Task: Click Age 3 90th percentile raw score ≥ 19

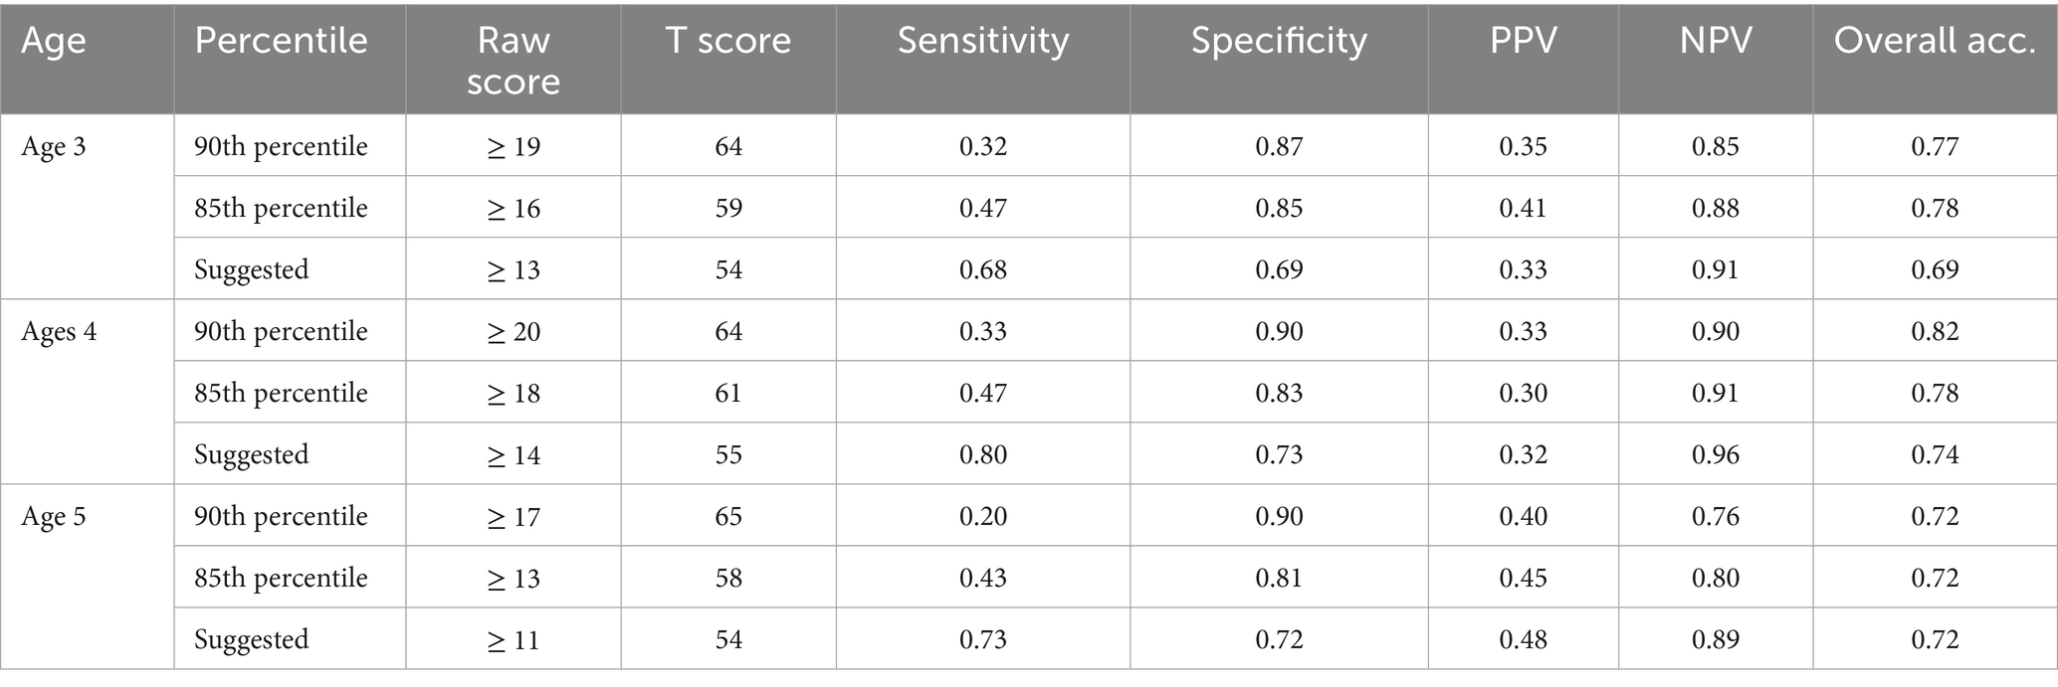Action: 514,147
